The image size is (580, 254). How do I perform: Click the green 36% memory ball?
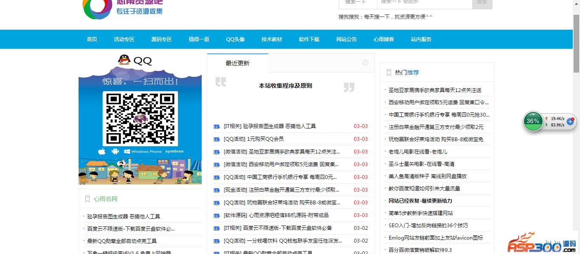[x=533, y=121]
